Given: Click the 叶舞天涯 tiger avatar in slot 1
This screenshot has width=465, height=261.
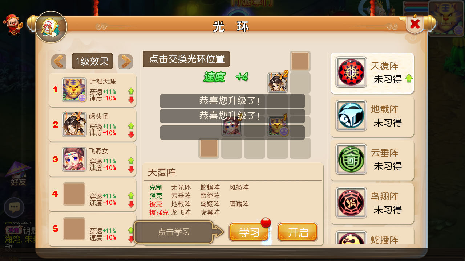Looking at the screenshot, I should 74,90.
